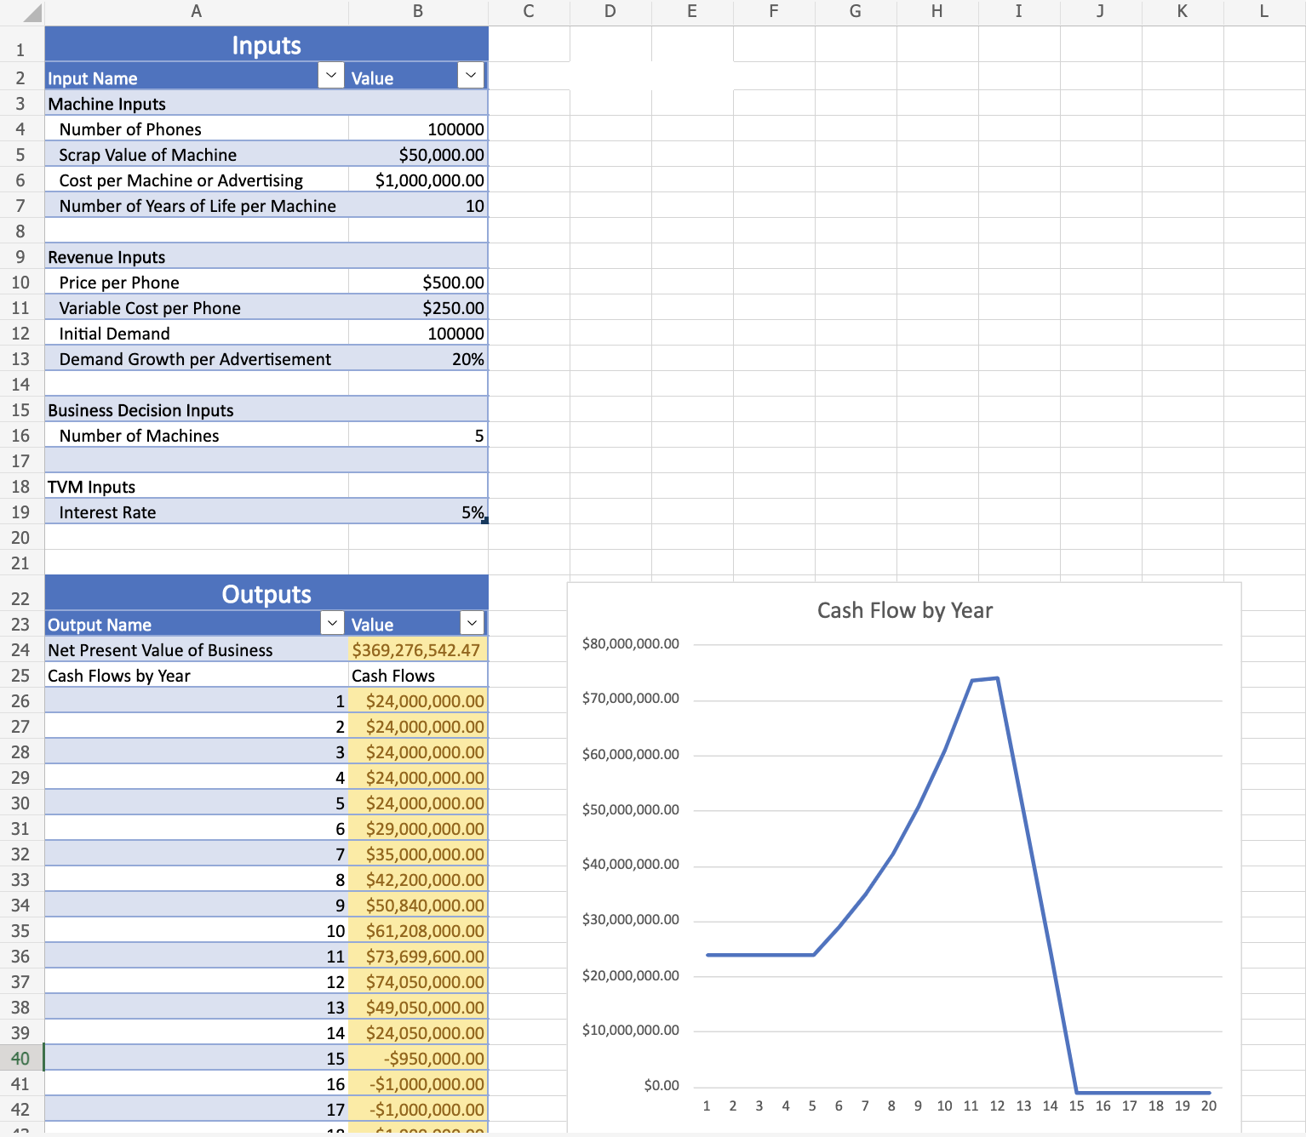Select the year 10 cell in Outputs
Viewport: 1306px width, 1137px height.
[197, 930]
